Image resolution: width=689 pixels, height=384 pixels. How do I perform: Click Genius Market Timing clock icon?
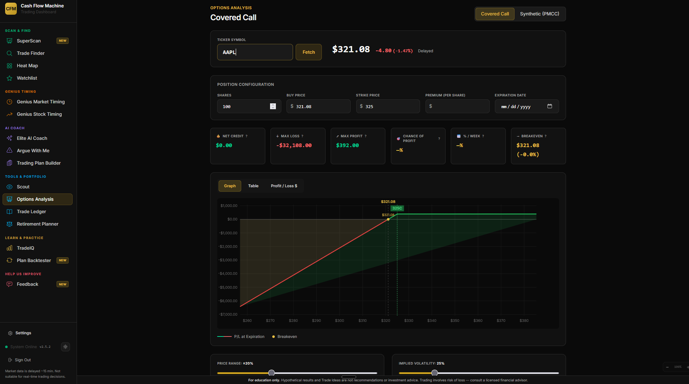point(9,102)
